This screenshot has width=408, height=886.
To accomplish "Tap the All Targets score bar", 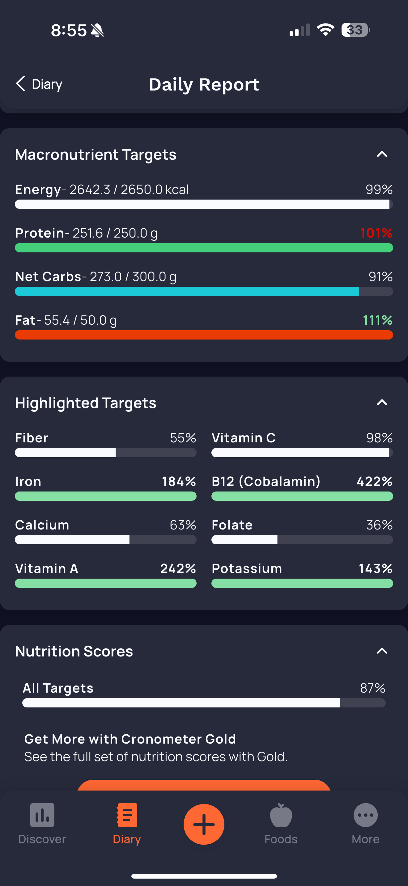I will click(204, 703).
